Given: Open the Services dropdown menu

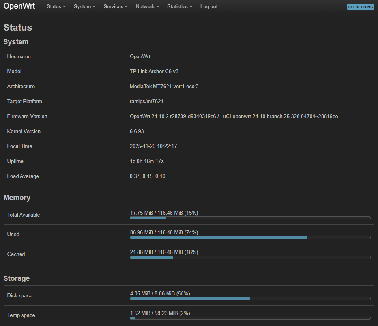Looking at the screenshot, I should (115, 7).
